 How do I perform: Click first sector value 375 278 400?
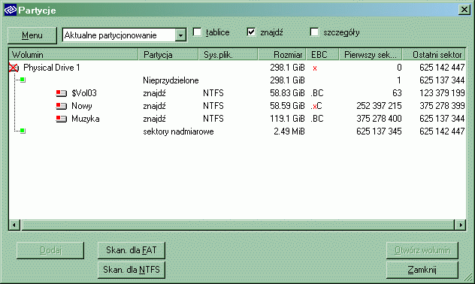[x=379, y=119]
